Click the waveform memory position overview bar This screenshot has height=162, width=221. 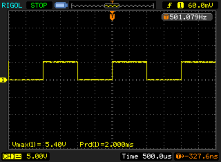112,5
